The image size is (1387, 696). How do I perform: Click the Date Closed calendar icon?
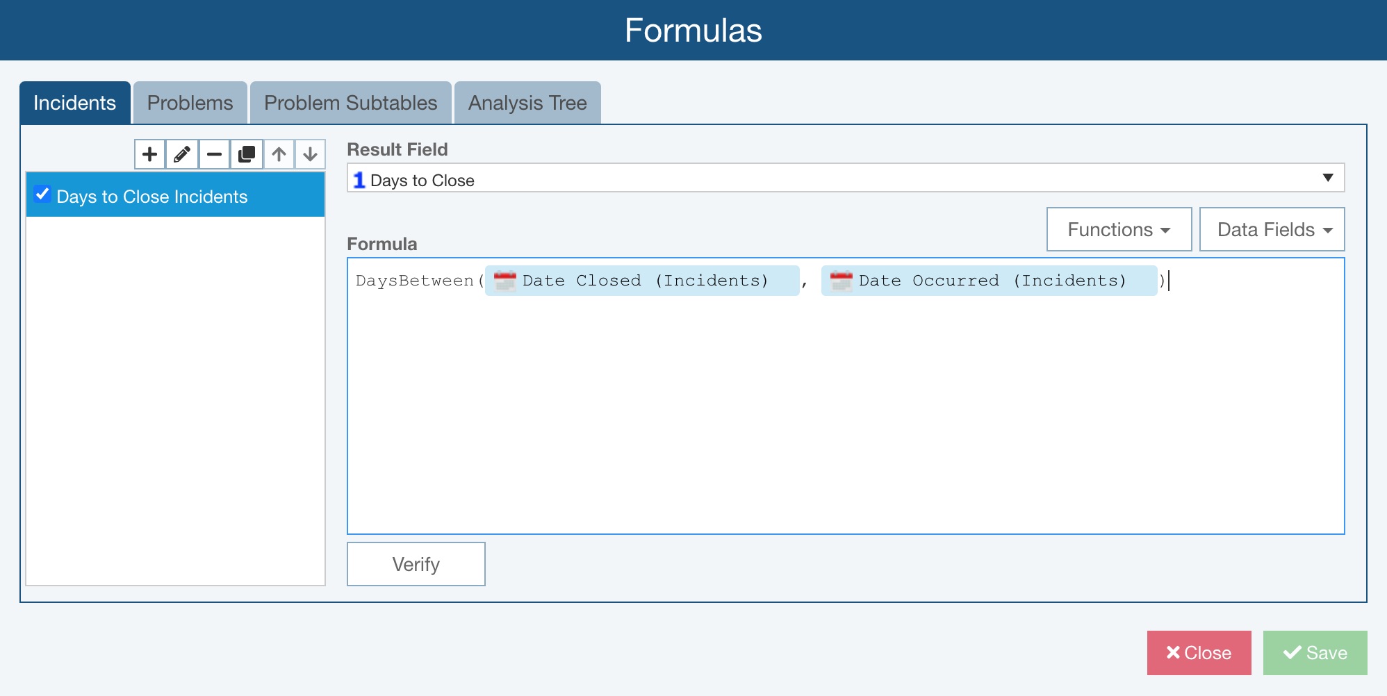[x=504, y=281]
